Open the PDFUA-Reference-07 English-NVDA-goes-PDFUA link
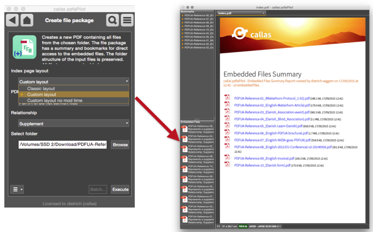Screen dimensions: 373x232 [x=272, y=140]
